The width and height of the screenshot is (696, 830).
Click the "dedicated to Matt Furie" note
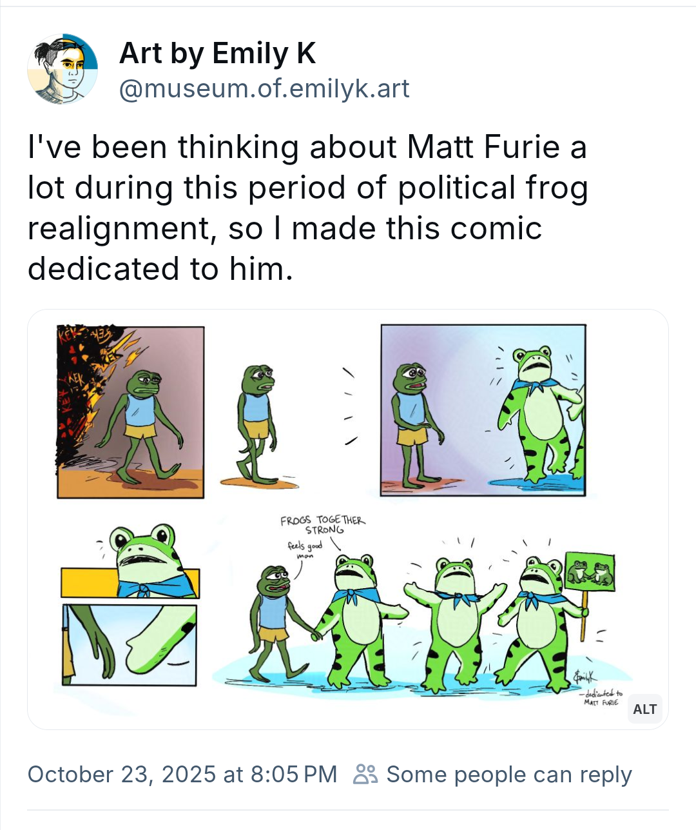602,697
